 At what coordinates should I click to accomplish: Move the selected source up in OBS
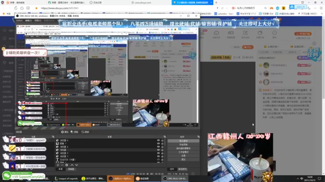tap(72, 165)
